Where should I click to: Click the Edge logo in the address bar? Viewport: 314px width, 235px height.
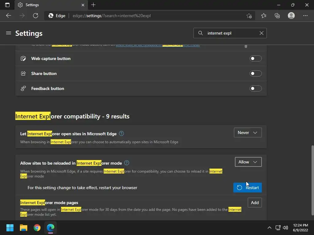pos(51,16)
